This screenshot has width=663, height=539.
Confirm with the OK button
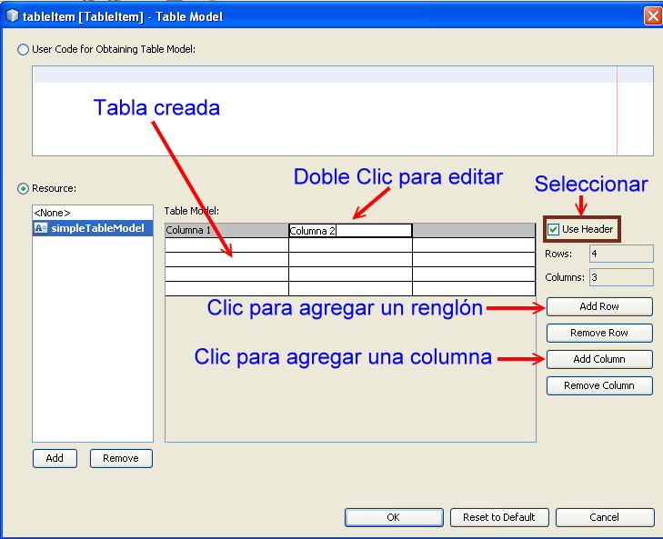(394, 517)
